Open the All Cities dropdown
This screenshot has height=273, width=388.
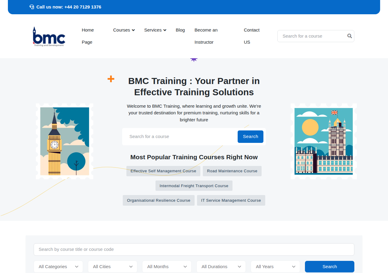pos(112,267)
